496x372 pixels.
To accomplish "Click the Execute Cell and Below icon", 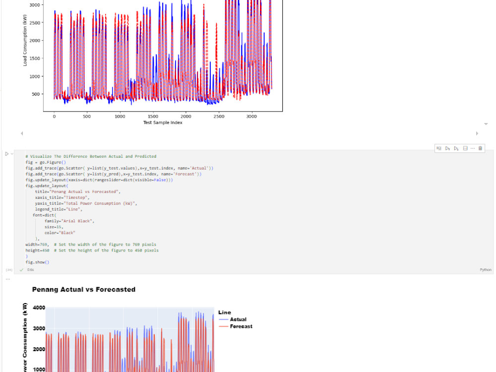I will 455,148.
